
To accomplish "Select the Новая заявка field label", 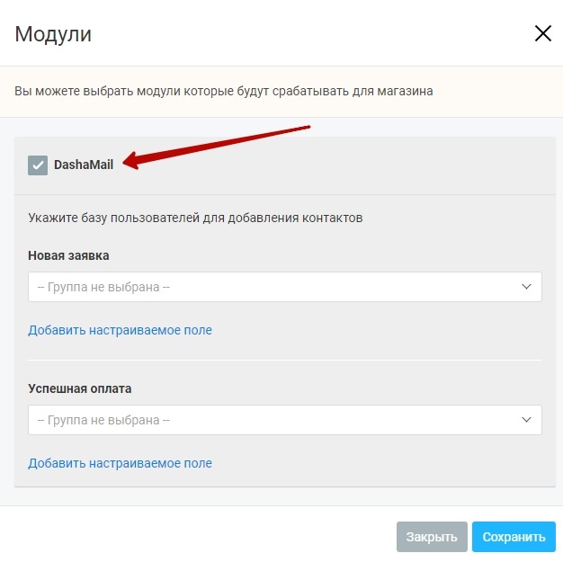I will point(68,255).
